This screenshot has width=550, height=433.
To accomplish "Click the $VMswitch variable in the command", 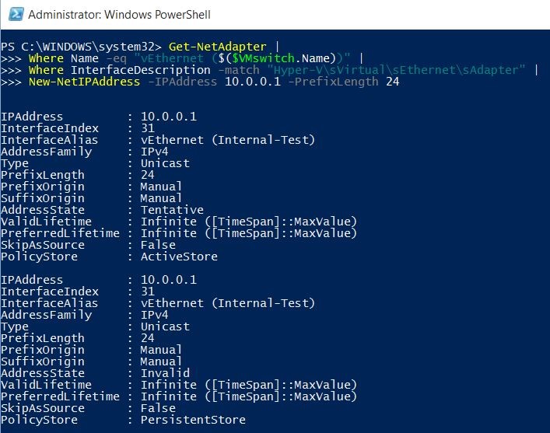I will point(263,58).
